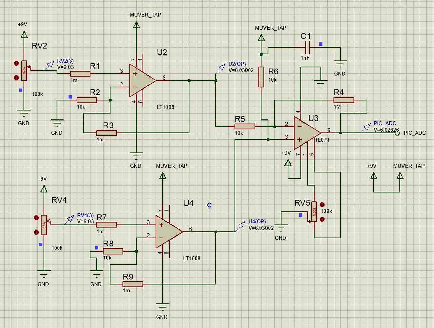The image size is (434, 328).
Task: Select resistor R5 labeled 10k
Action: pyautogui.click(x=245, y=126)
